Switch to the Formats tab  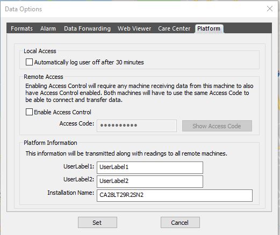[21, 28]
